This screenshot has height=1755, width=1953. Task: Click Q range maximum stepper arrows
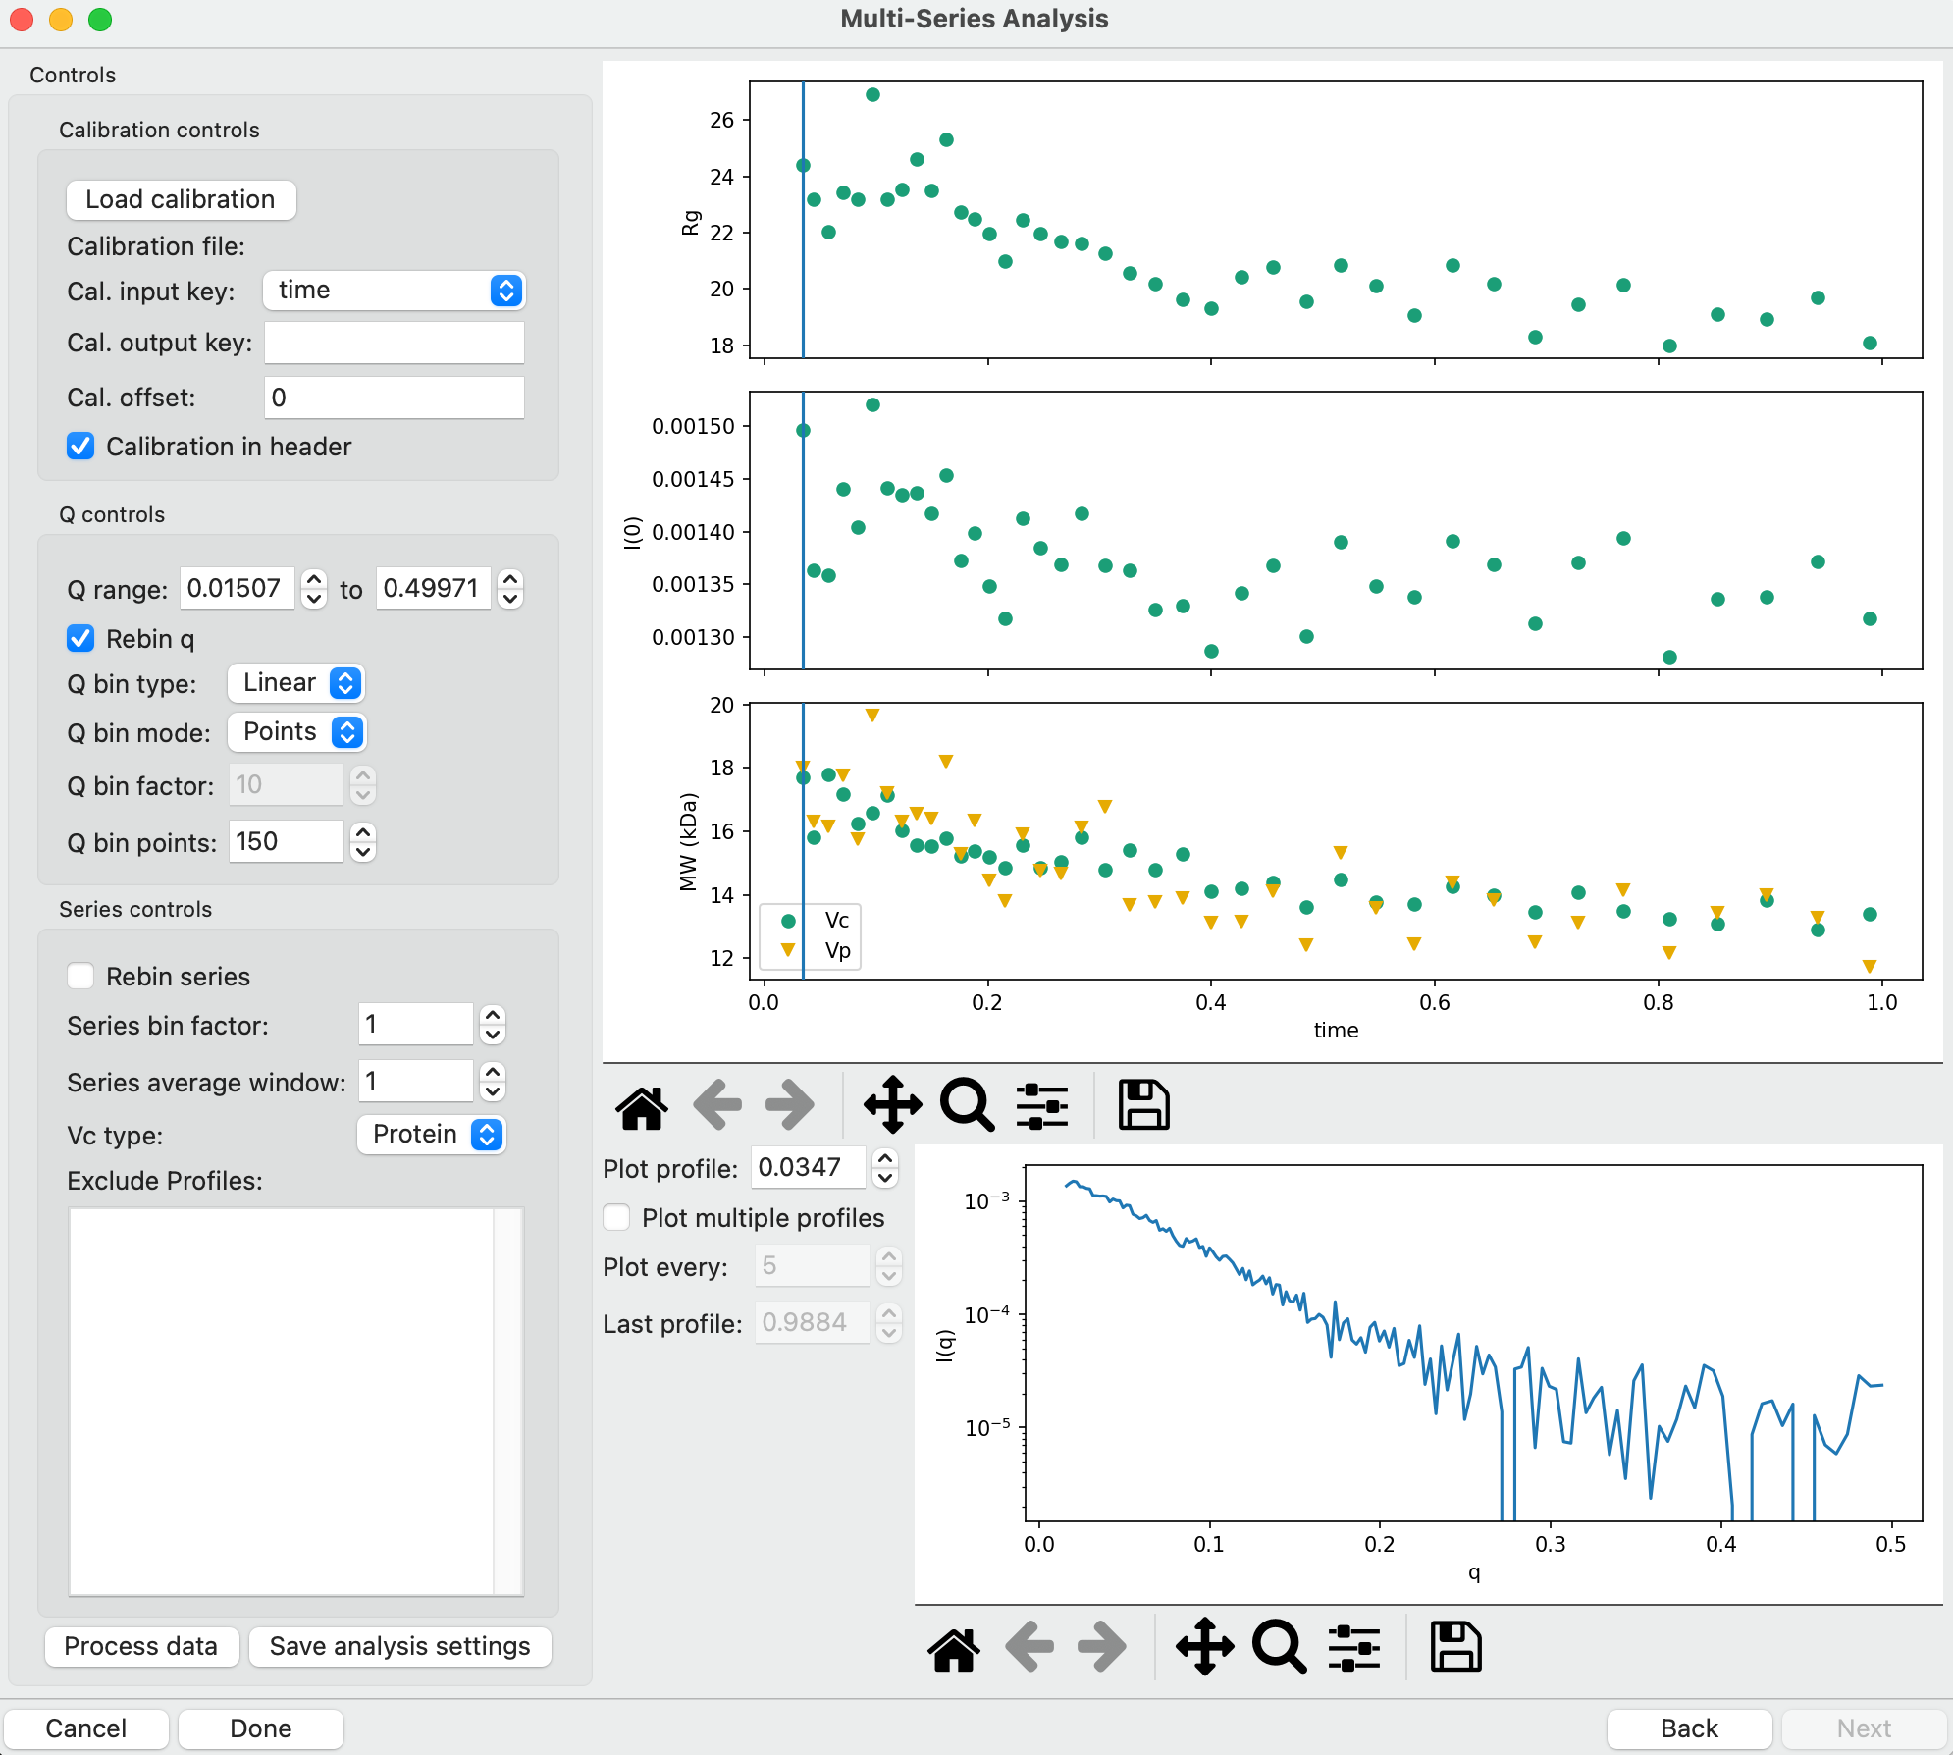510,588
